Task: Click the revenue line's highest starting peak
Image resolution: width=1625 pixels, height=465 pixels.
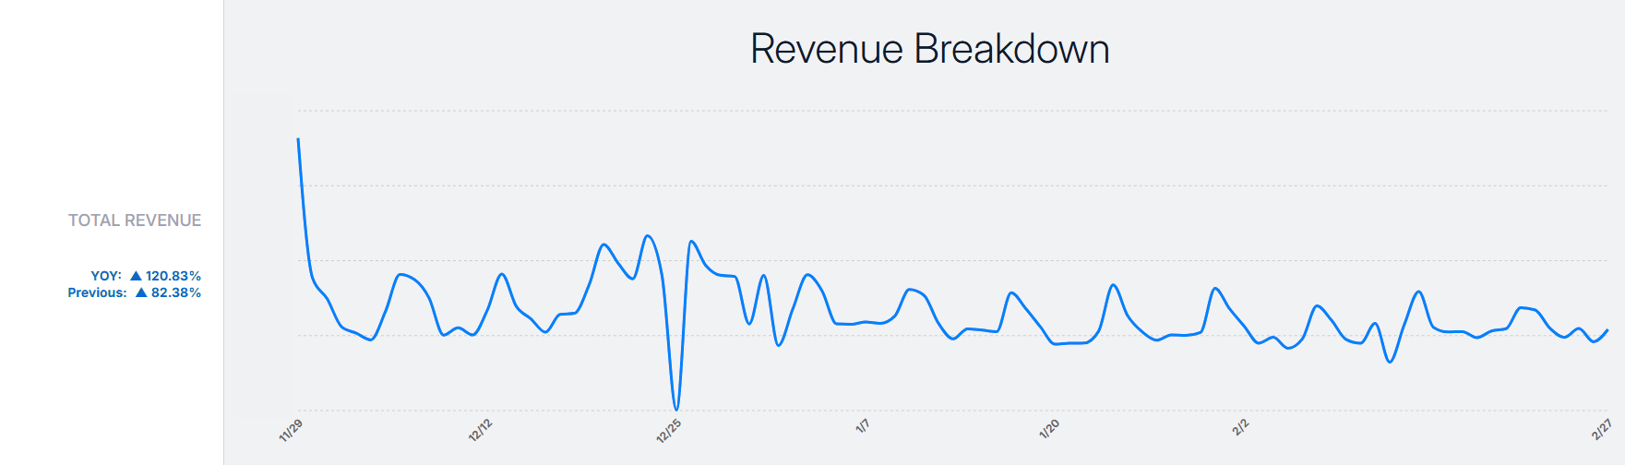Action: (298, 139)
